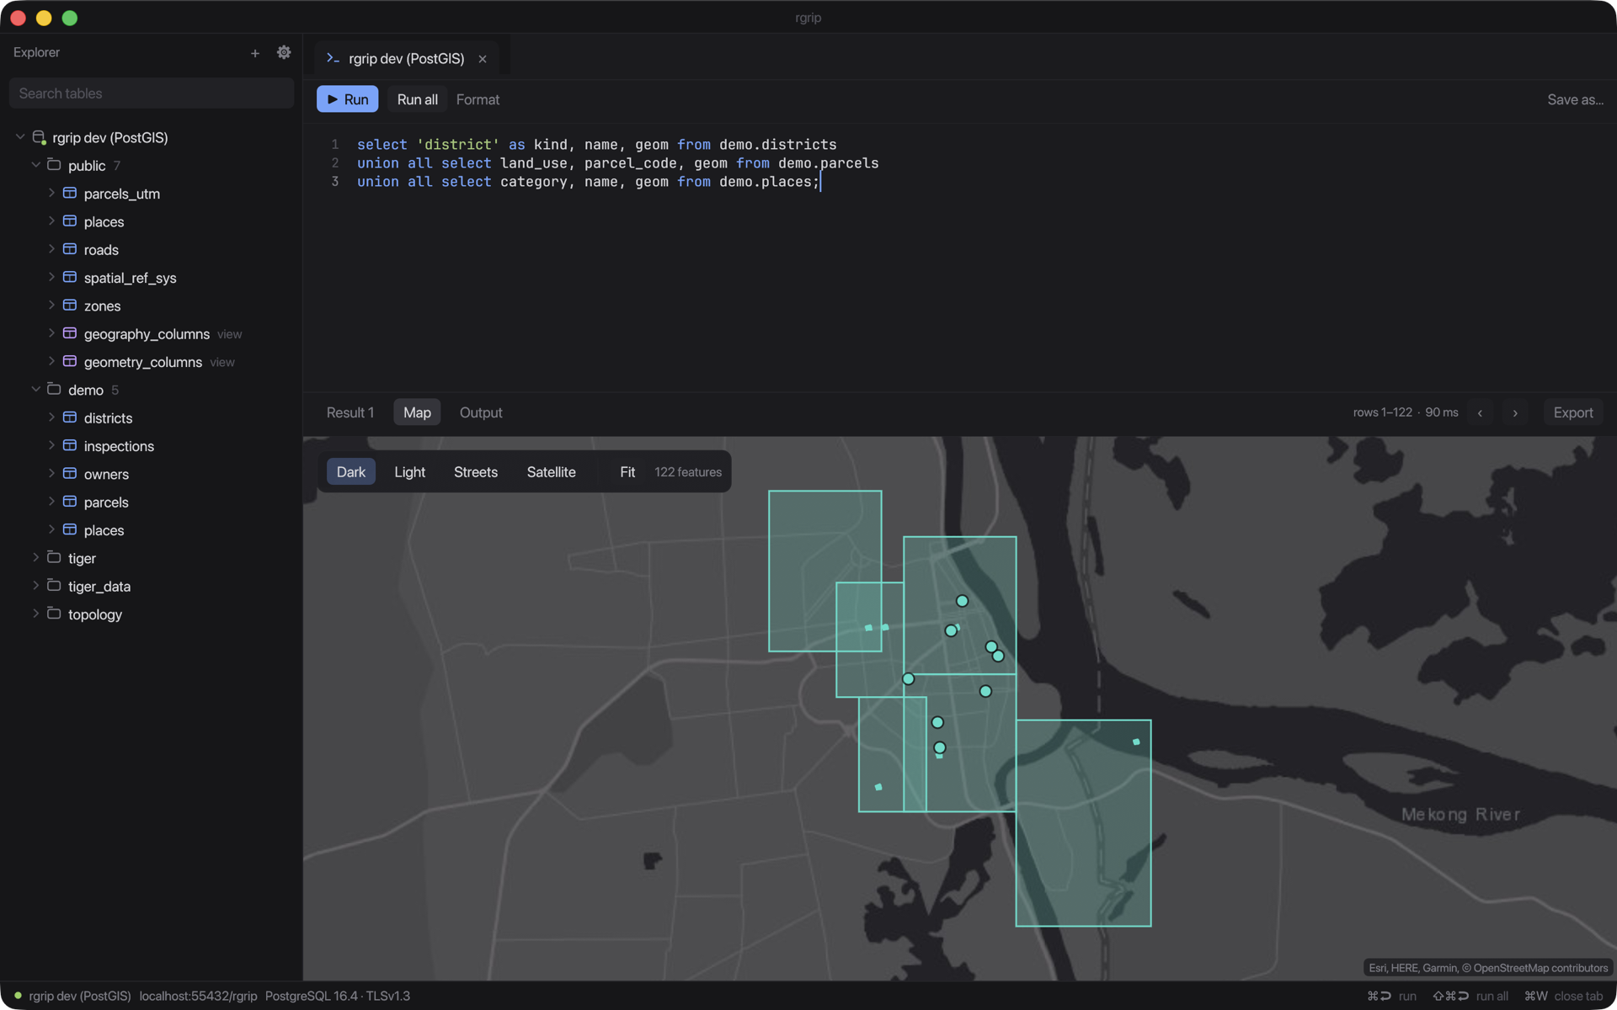Collapse the demo schema chevron
This screenshot has width=1617, height=1010.
point(36,390)
